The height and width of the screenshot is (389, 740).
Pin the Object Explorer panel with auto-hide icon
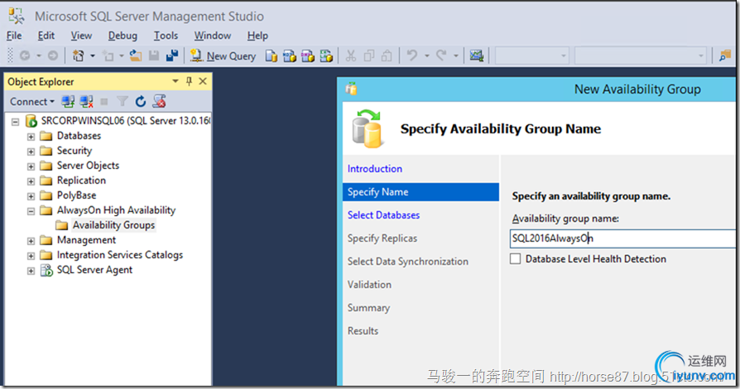coord(189,81)
